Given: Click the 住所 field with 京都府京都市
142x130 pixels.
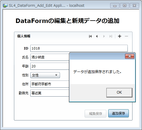Looking at the screenshot, I should coord(50,84).
